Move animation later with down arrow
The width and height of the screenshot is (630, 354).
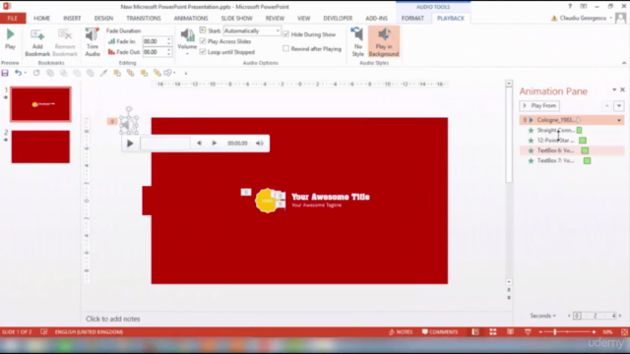(619, 106)
